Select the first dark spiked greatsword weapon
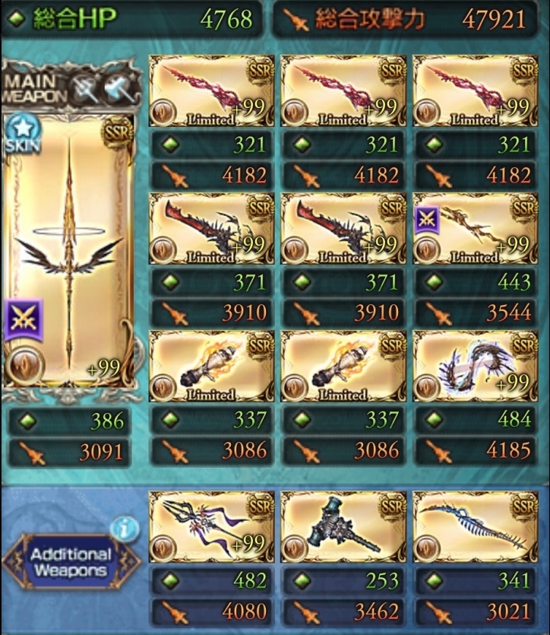 pyautogui.click(x=211, y=228)
